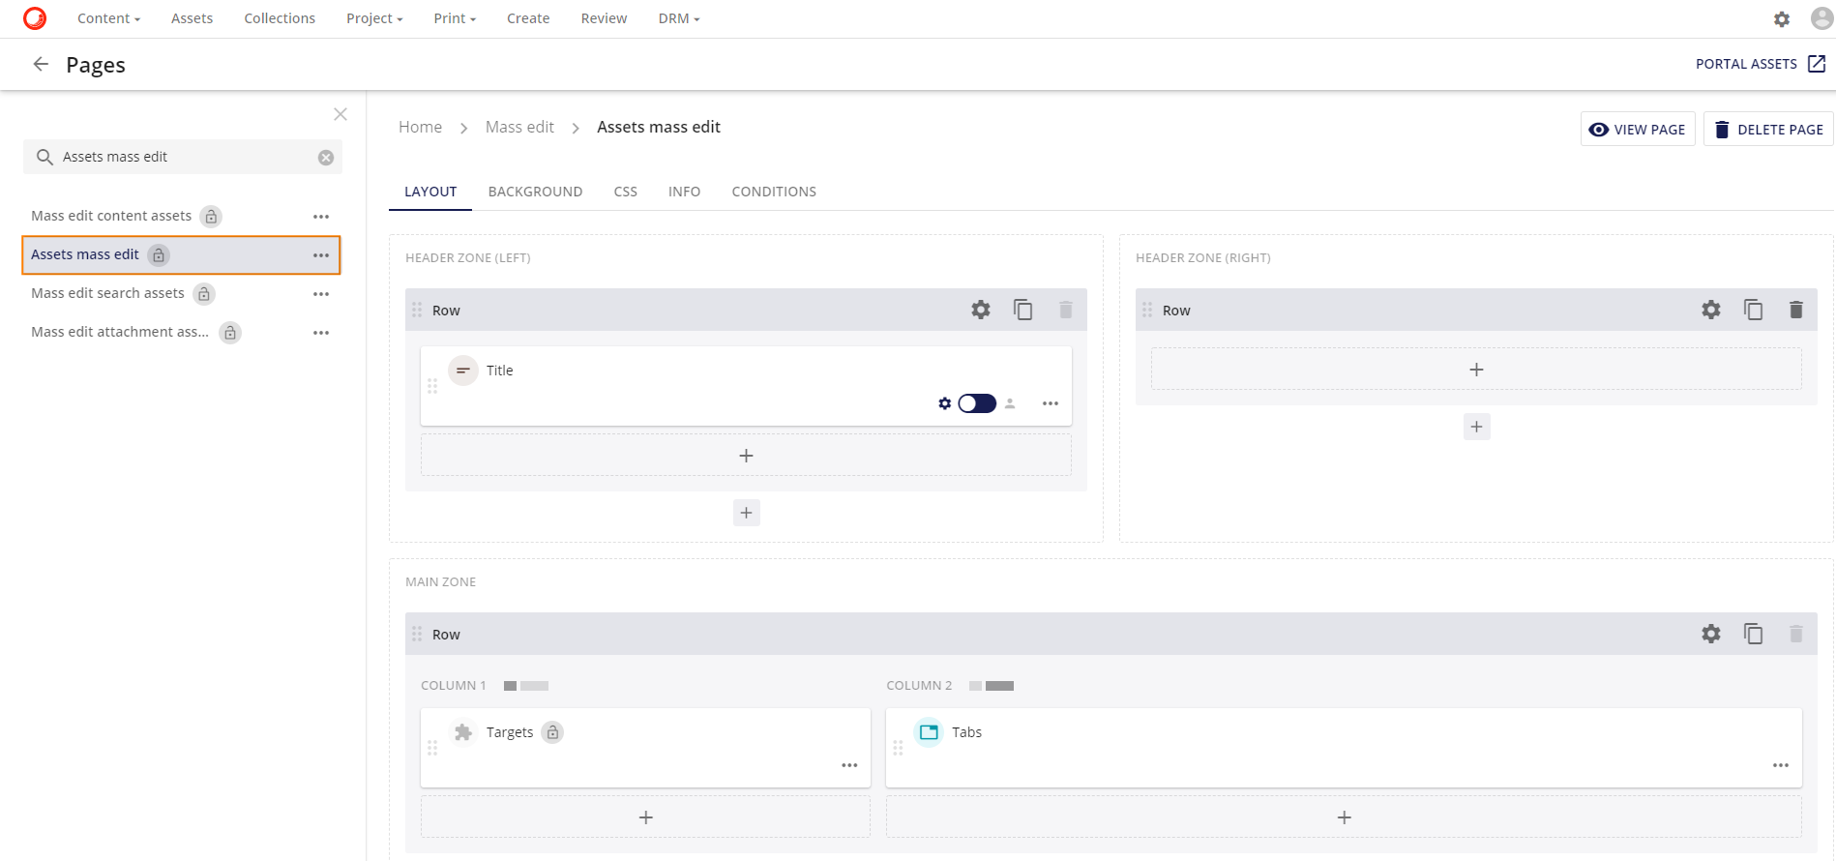1836x861 pixels.
Task: Open settings for Header Zone Left row
Action: point(980,310)
